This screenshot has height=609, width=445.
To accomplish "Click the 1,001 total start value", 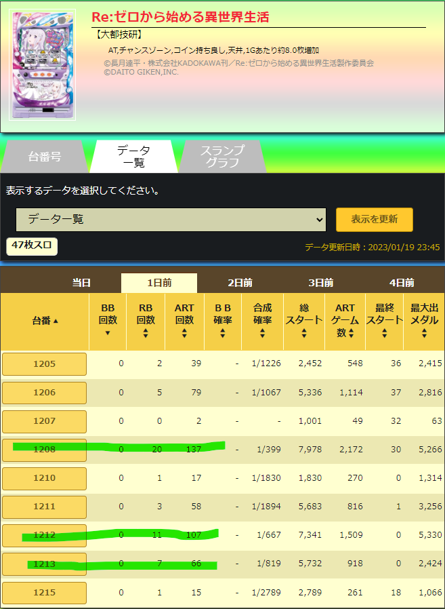I will click(310, 420).
